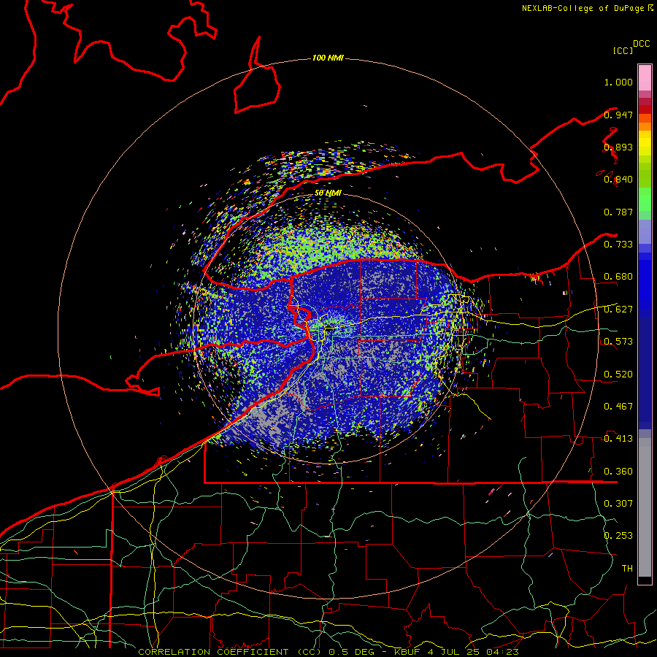This screenshot has width=657, height=657.
Task: Click the 0.520 color scale value
Action: coord(618,374)
